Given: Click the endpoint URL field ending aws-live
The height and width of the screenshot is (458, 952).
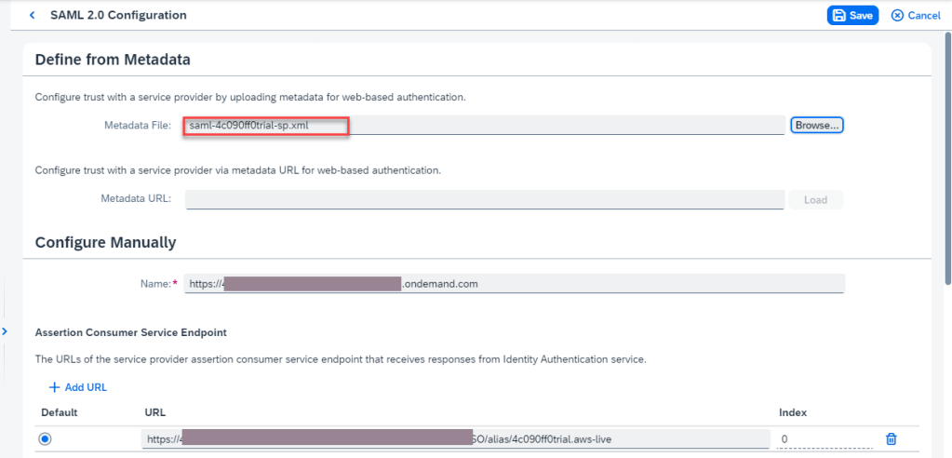Looking at the screenshot, I should [x=456, y=439].
